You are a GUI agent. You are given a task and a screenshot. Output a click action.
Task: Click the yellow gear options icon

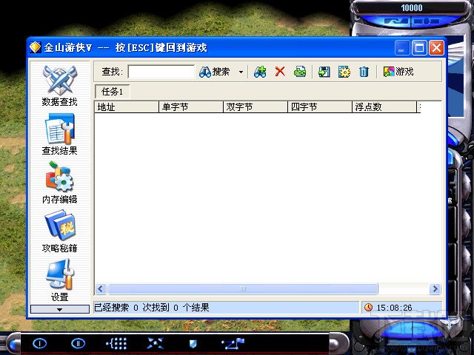point(344,72)
